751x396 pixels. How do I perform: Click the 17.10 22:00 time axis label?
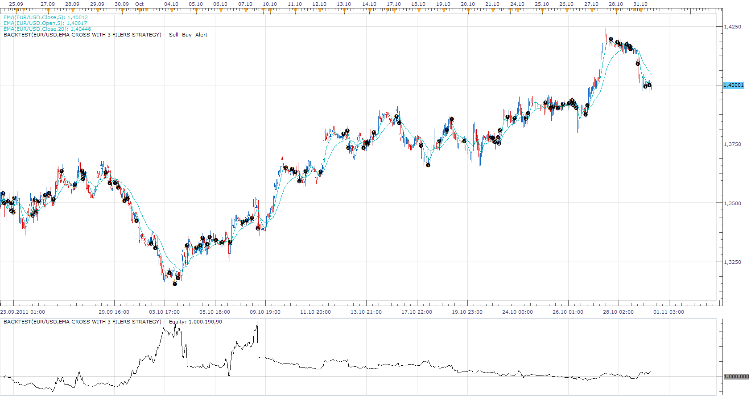pyautogui.click(x=417, y=312)
